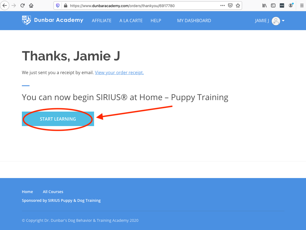
Task: Open the page actions three-dot menu
Action: [x=223, y=5]
